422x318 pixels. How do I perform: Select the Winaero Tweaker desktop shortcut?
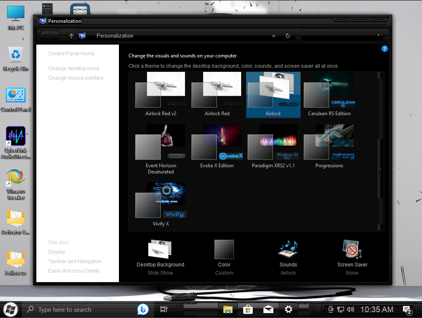pos(16,185)
